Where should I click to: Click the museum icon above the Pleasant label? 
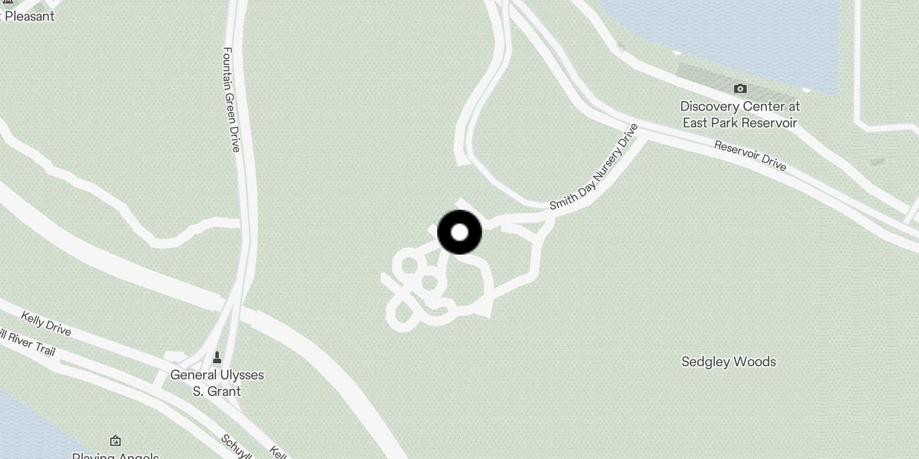tap(7, 2)
